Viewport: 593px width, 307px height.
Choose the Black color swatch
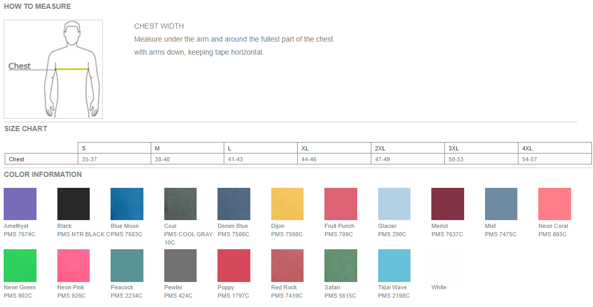click(x=74, y=204)
